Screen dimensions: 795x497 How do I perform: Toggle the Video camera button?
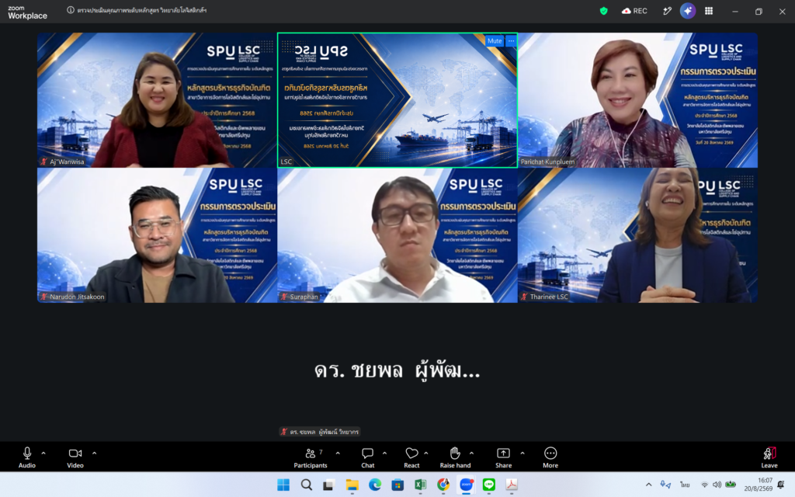[x=75, y=457]
